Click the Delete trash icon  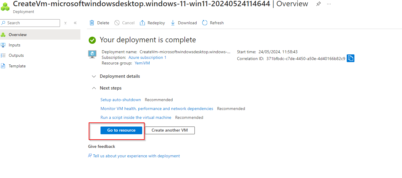pos(92,23)
